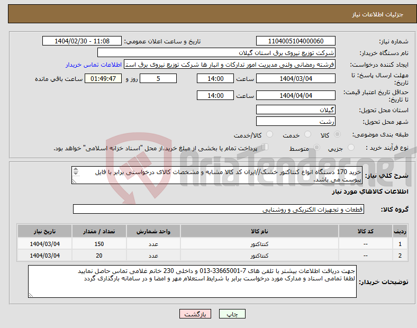The width and height of the screenshot is (417, 328).
Task: Click the شرح کلی نیاز description text area
Action: click(217, 175)
